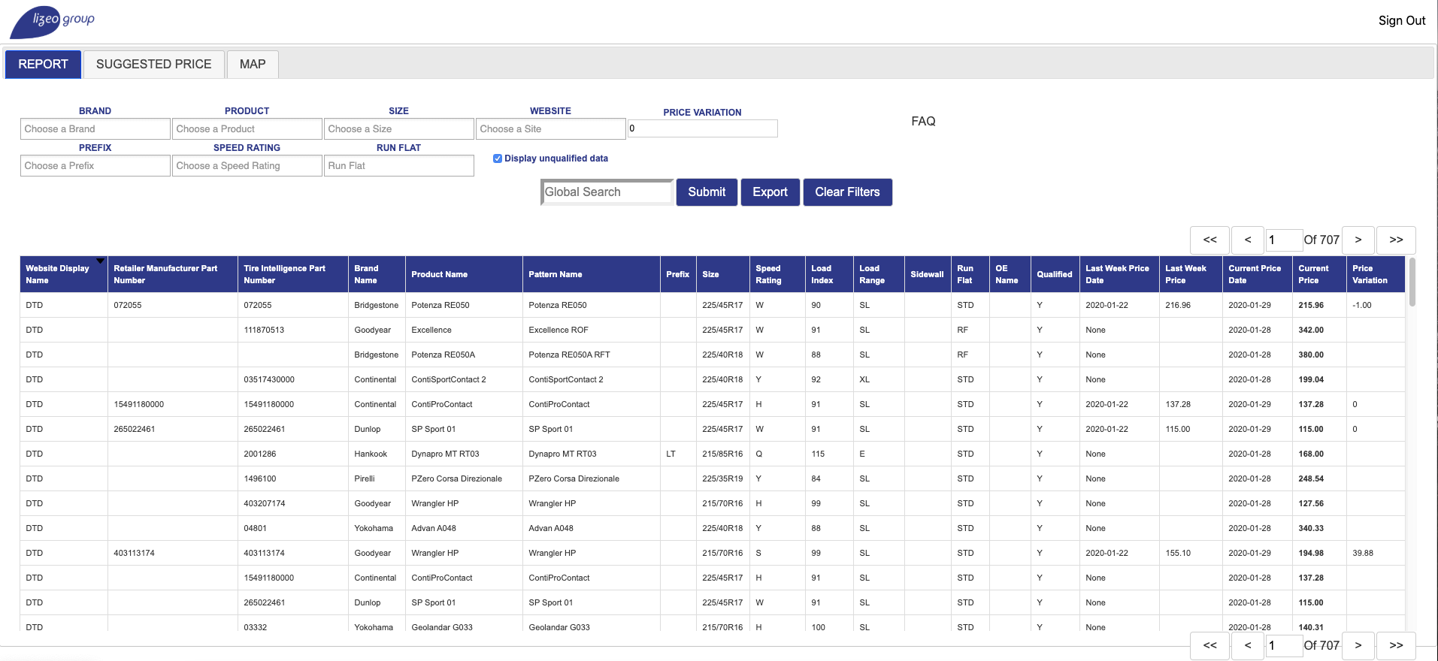Image resolution: width=1438 pixels, height=661 pixels.
Task: Click the Global Search input field
Action: (x=607, y=192)
